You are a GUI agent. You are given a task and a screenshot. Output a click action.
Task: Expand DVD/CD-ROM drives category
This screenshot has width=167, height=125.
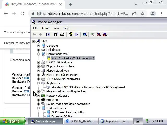coord(38,62)
